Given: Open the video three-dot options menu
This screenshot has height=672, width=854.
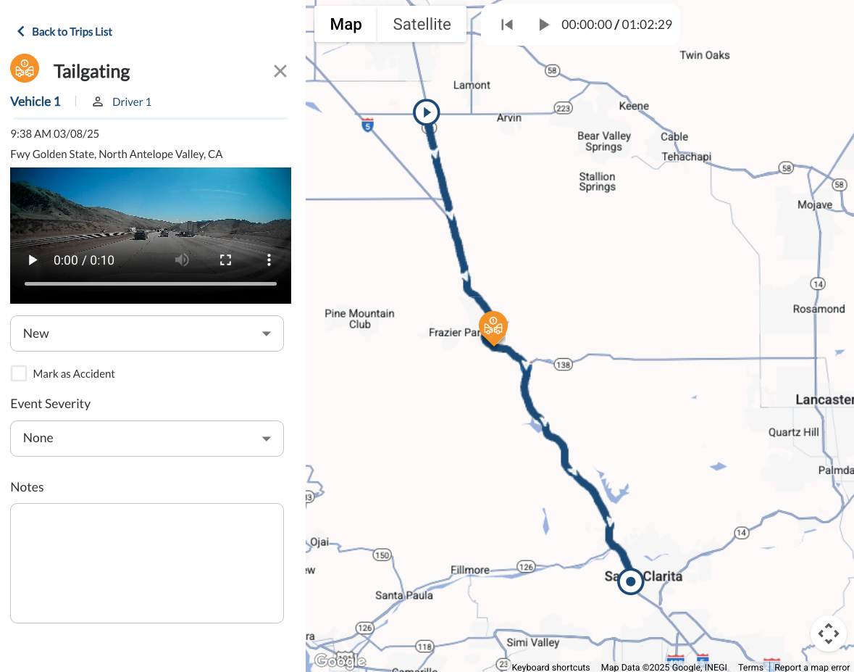Looking at the screenshot, I should [269, 260].
